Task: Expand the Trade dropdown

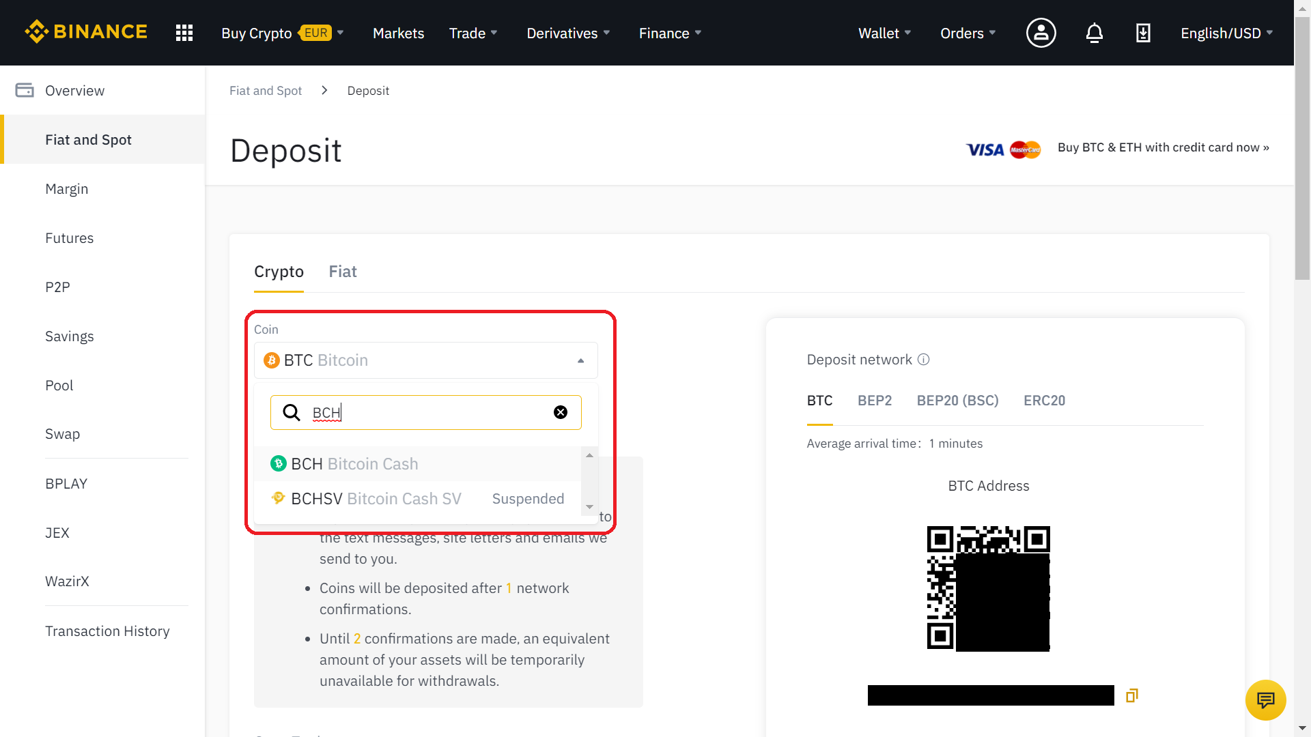Action: coord(473,33)
